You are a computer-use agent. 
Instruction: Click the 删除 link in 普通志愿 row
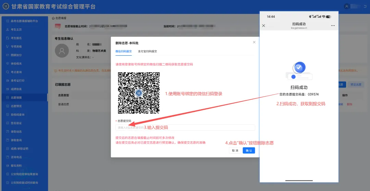point(349,104)
